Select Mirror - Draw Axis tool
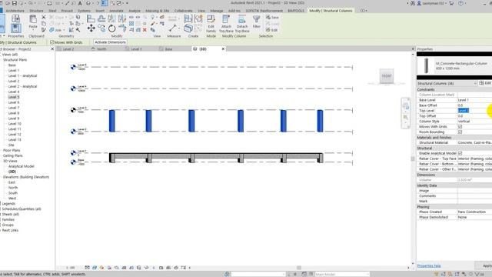This screenshot has width=492, height=277. pos(122,18)
